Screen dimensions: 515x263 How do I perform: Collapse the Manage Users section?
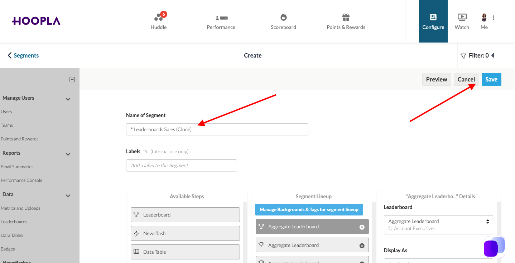click(68, 99)
